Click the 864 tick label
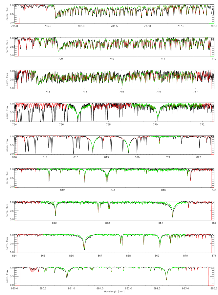The height and width of the screenshot is (295, 218). [14, 256]
